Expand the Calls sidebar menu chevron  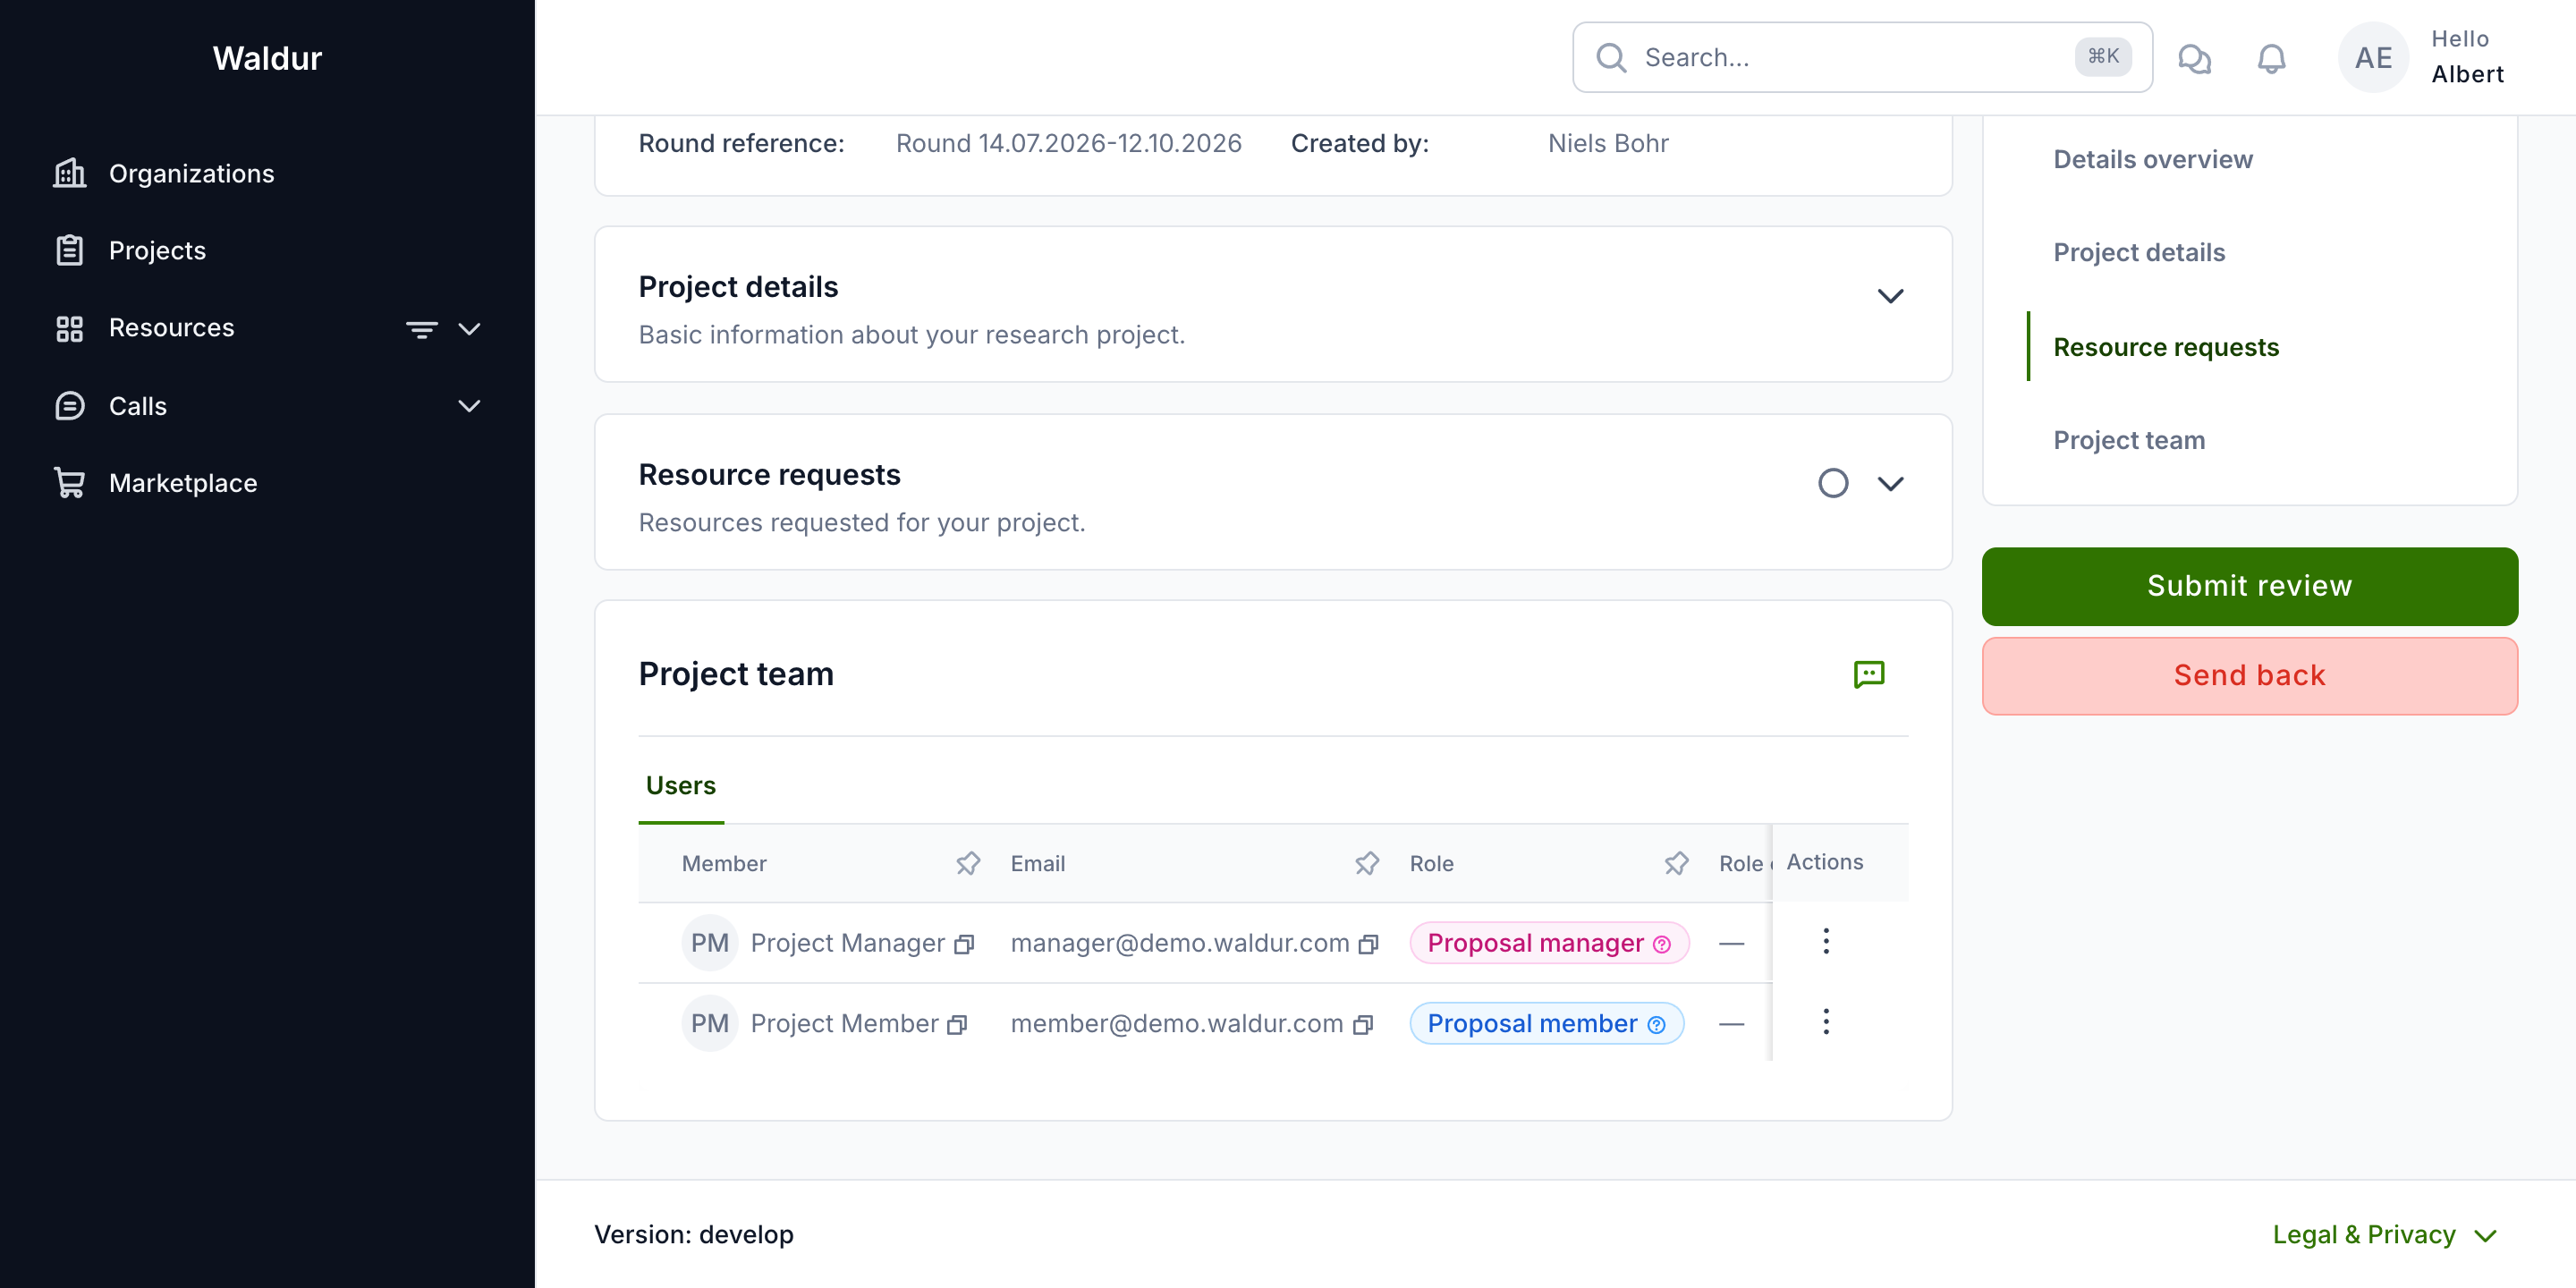469,405
